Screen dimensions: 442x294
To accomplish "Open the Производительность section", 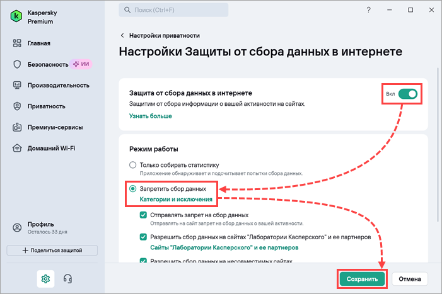I will point(59,85).
